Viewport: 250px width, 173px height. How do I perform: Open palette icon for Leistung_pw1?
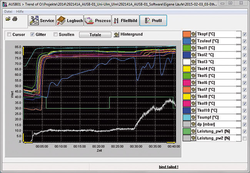(x=193, y=131)
